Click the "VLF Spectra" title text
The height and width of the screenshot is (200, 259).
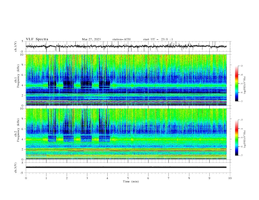pyautogui.click(x=37, y=39)
